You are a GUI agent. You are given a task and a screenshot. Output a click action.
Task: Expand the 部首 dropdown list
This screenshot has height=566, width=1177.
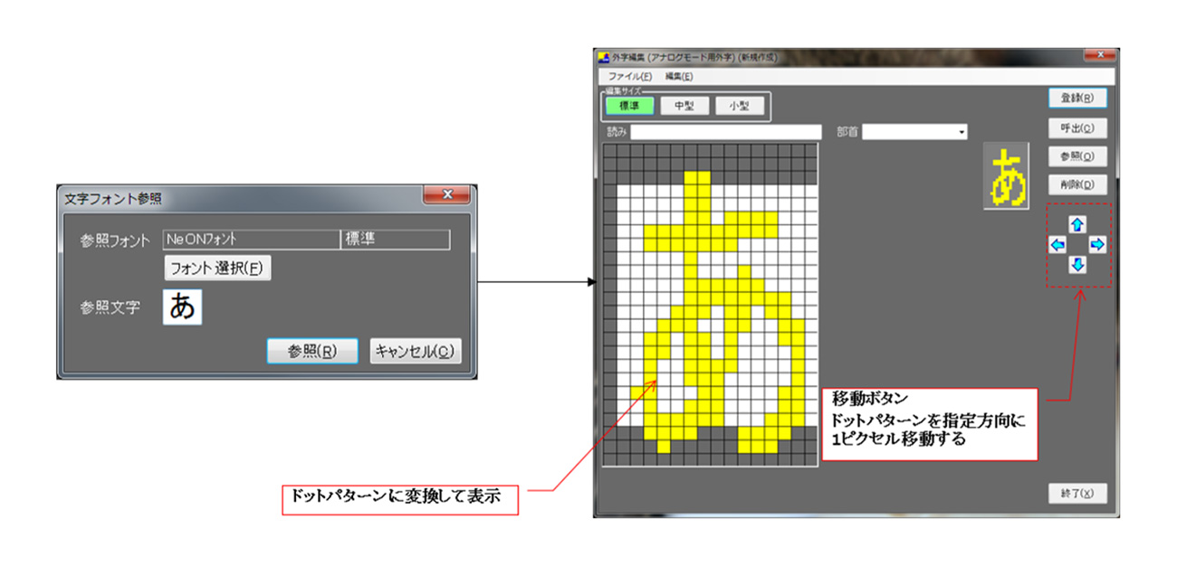[961, 133]
